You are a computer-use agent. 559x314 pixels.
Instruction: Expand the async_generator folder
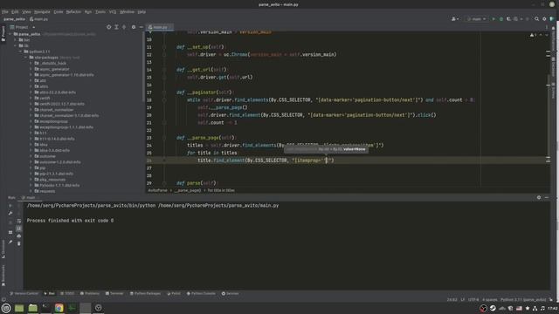coord(31,69)
